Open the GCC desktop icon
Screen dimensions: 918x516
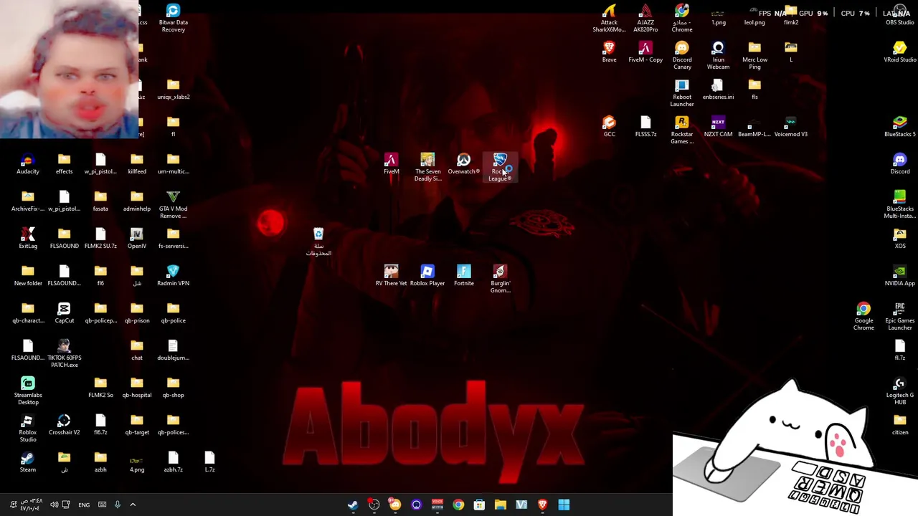point(609,126)
